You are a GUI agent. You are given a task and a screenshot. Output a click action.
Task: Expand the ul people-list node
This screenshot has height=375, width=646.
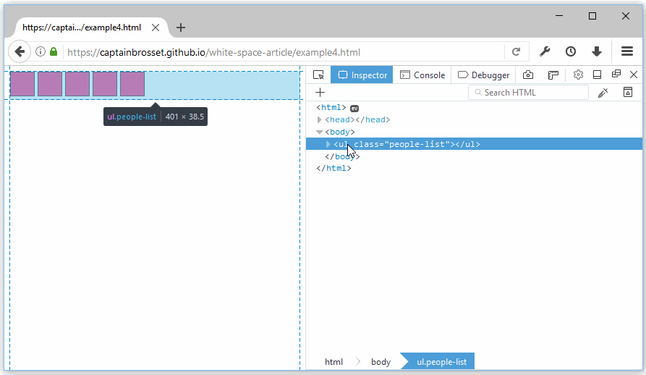coord(328,144)
